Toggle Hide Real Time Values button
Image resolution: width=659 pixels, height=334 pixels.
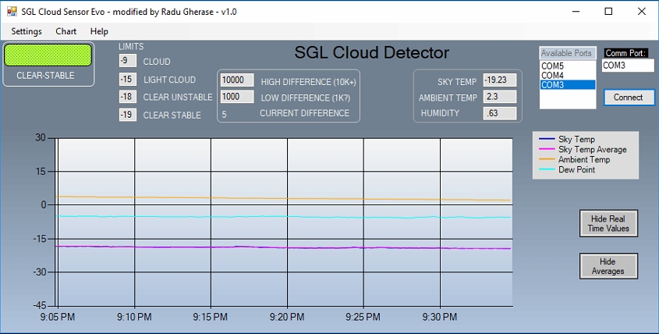pyautogui.click(x=608, y=223)
